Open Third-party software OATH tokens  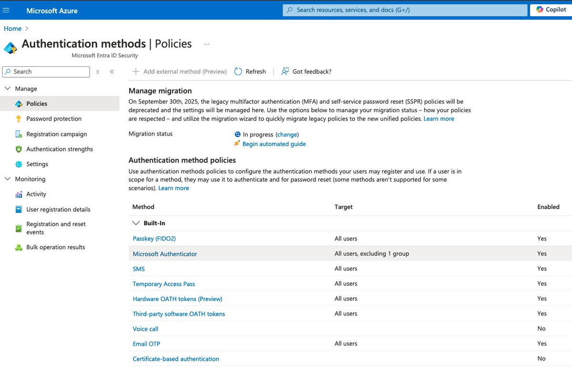pyautogui.click(x=179, y=314)
